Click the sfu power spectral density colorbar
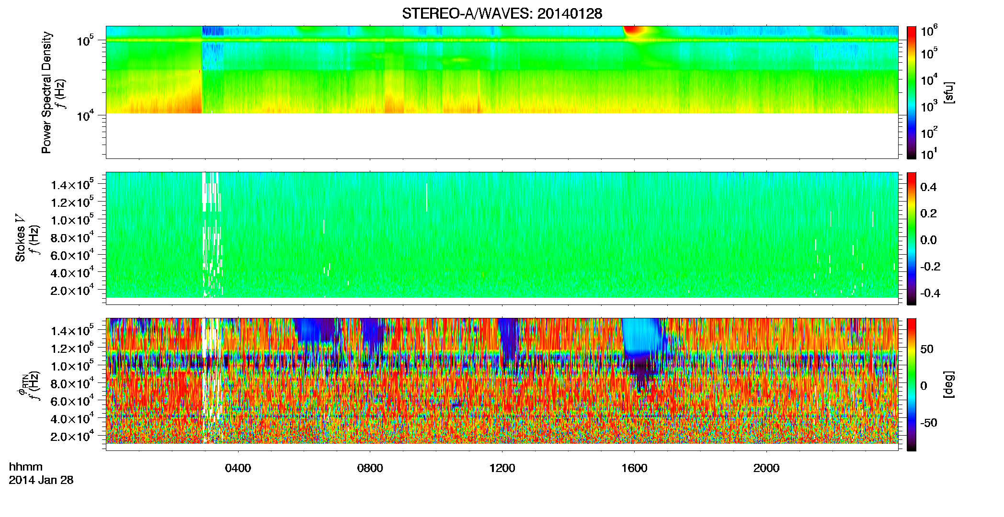This screenshot has height=517, width=1004. [x=912, y=92]
